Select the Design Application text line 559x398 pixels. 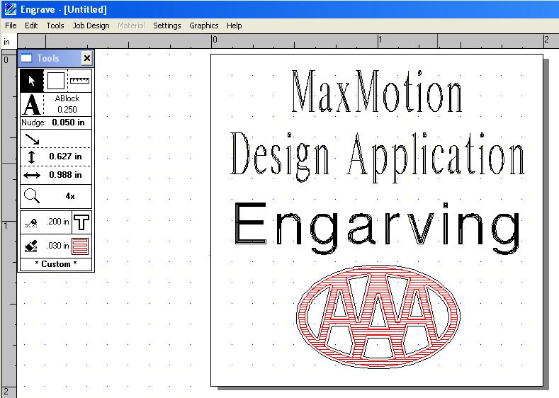pos(377,157)
